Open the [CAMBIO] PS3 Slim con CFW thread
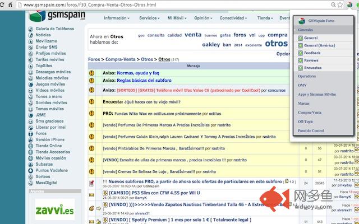The image size is (359, 224). click(154, 193)
